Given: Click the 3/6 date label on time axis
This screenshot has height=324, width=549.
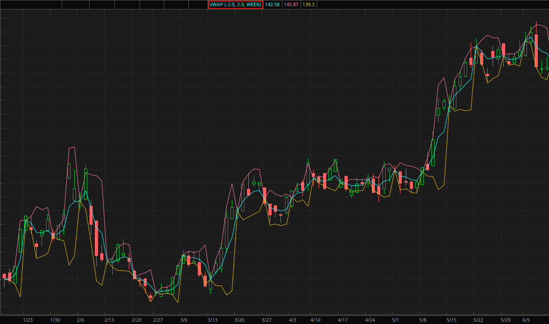Looking at the screenshot, I should pyautogui.click(x=184, y=320).
